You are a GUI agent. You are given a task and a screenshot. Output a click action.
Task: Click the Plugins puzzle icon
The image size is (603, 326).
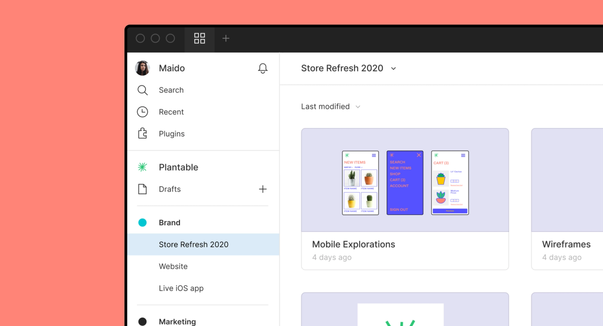[142, 133]
